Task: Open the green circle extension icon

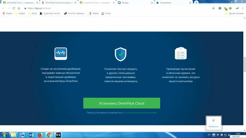Action: click(x=230, y=8)
